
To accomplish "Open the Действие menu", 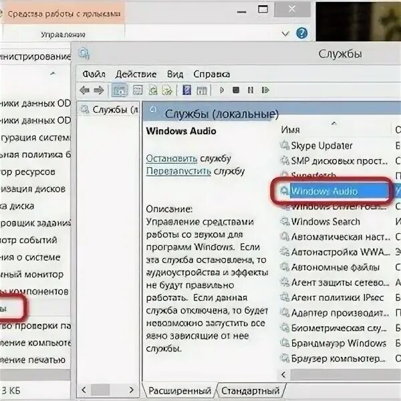I will coord(136,74).
